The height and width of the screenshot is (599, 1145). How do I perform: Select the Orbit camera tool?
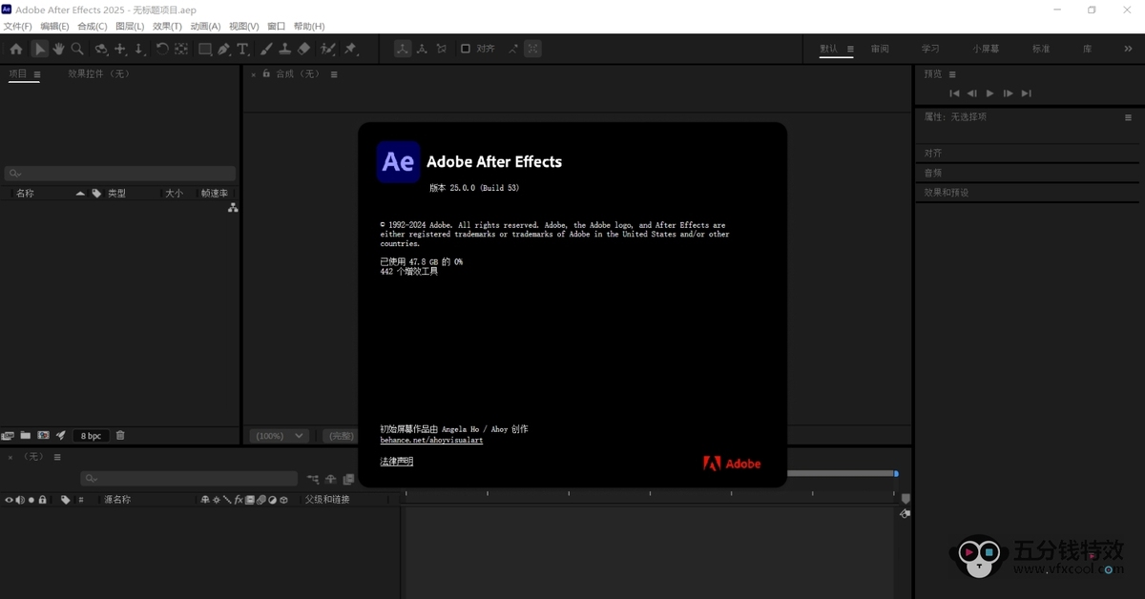pos(101,49)
